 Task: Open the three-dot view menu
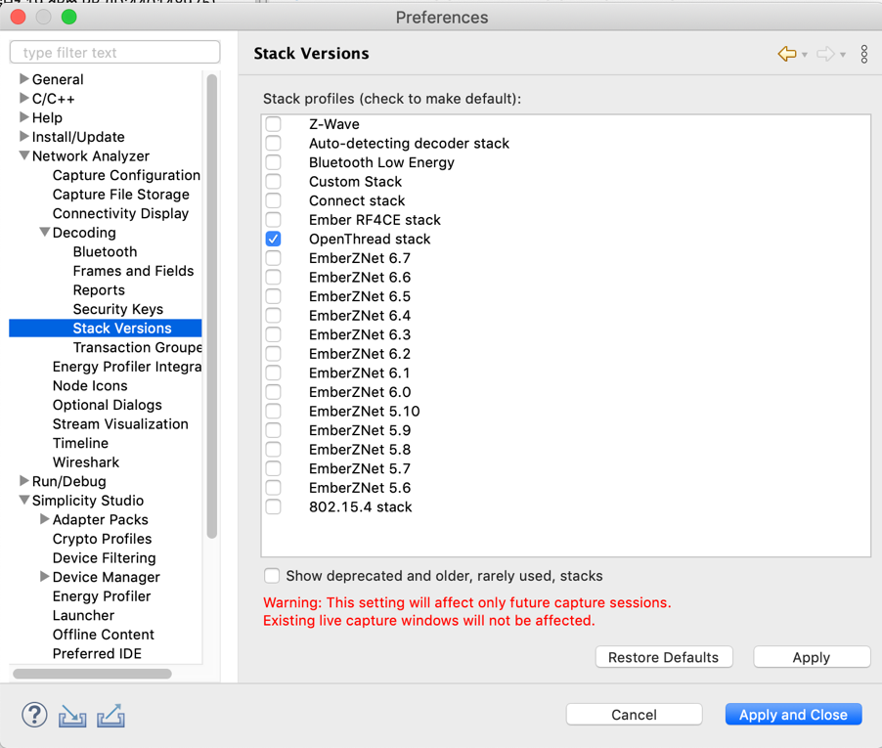coord(864,54)
